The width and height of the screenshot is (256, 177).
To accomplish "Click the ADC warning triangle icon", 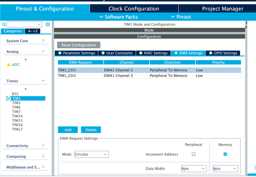I will click(9, 65).
